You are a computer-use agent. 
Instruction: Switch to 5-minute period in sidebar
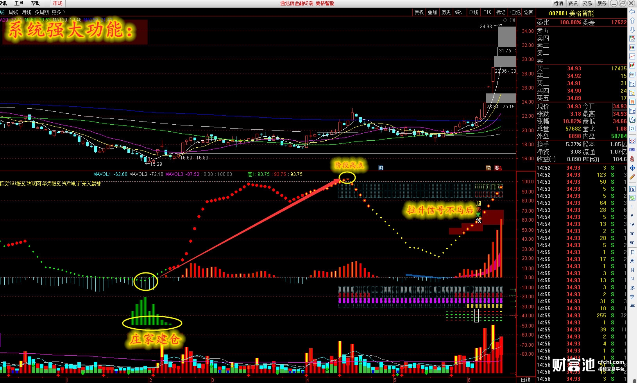coord(632,216)
